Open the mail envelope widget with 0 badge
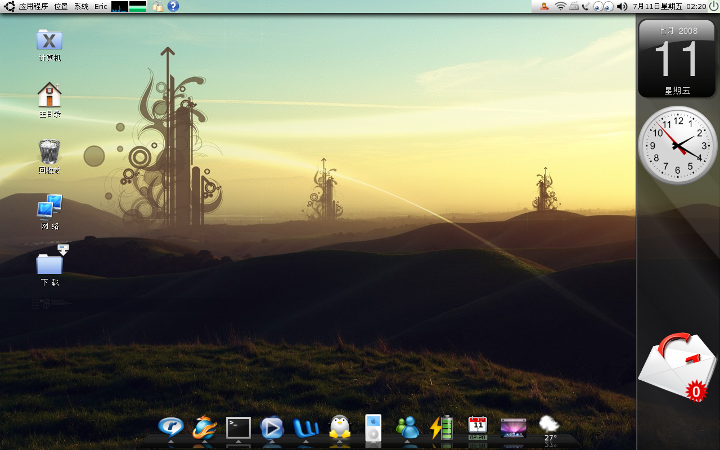This screenshot has height=450, width=720. pos(677,367)
